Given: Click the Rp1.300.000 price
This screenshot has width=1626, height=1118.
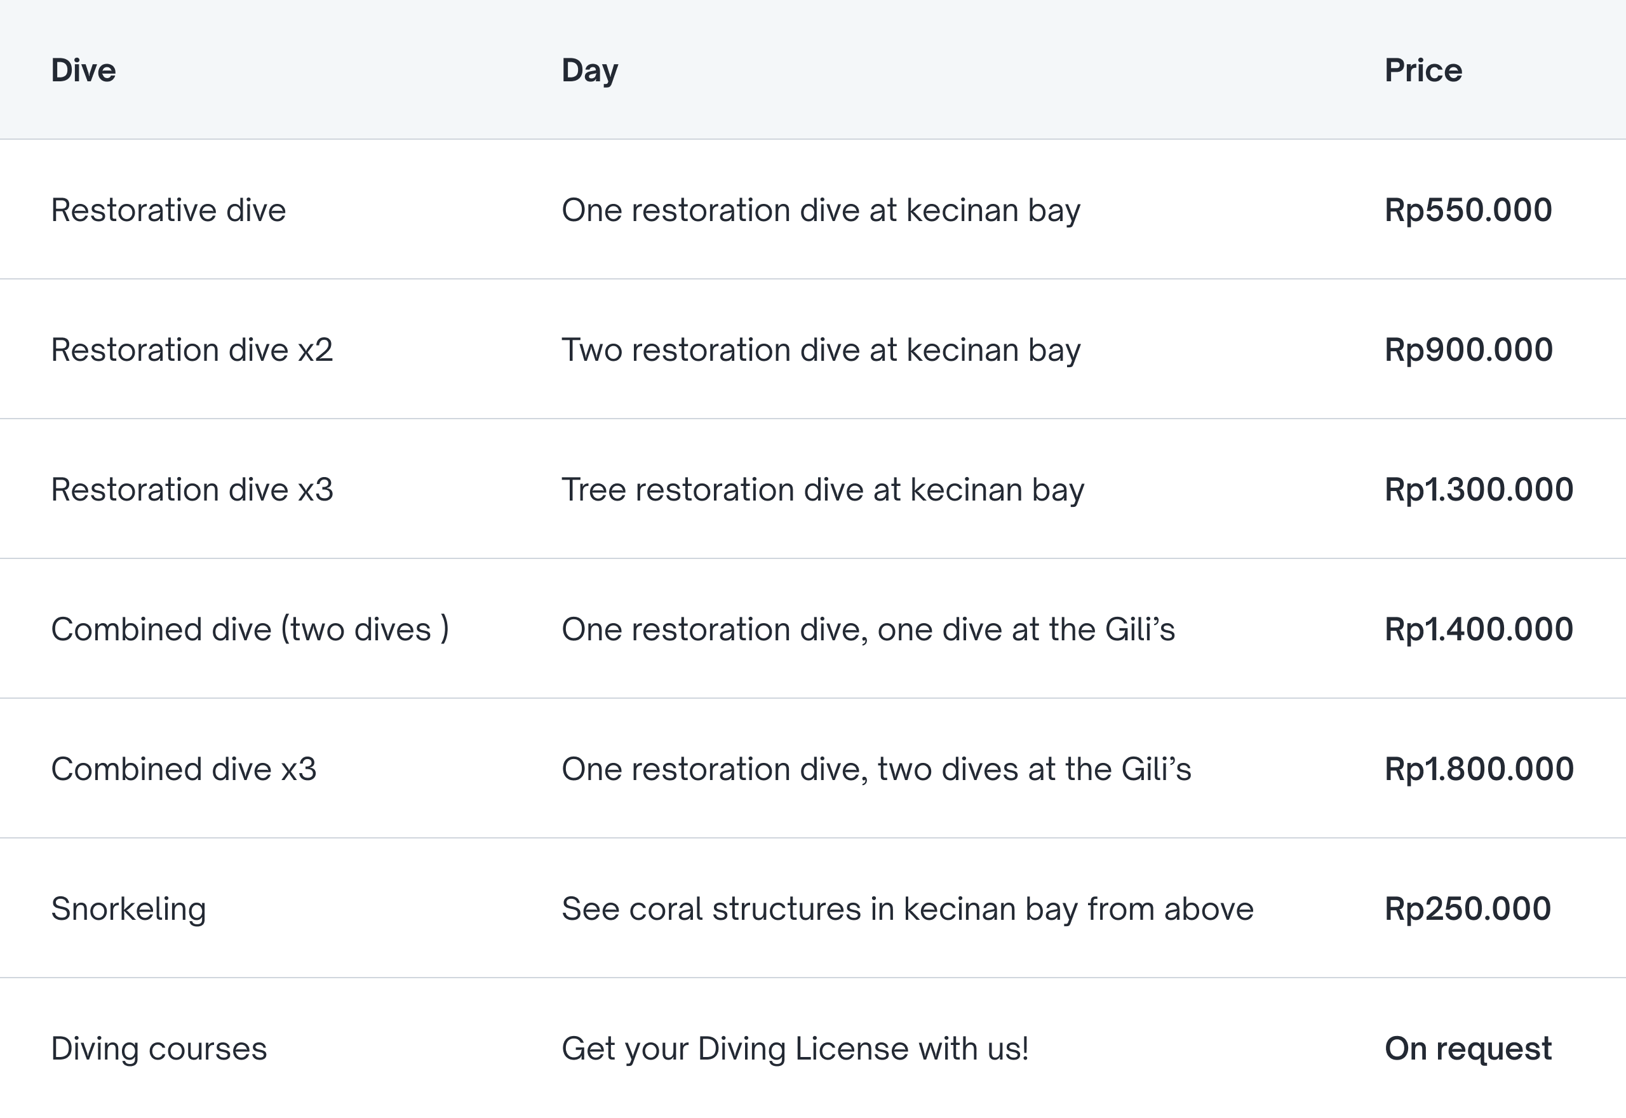Looking at the screenshot, I should coord(1478,489).
